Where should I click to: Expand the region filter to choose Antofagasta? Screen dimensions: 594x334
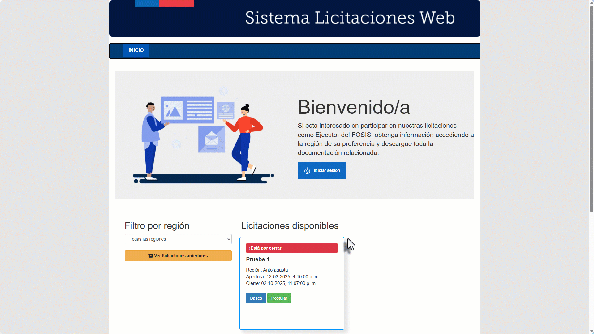pyautogui.click(x=178, y=239)
